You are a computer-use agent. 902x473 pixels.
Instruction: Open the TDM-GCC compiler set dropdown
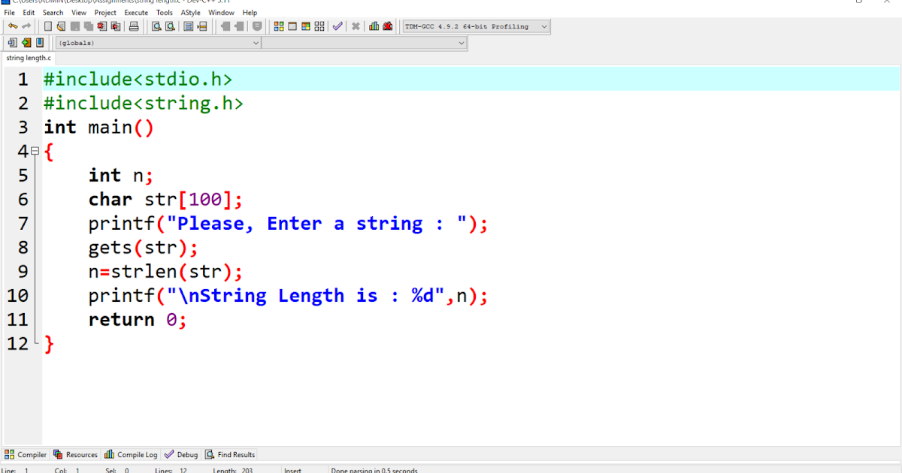[x=476, y=26]
